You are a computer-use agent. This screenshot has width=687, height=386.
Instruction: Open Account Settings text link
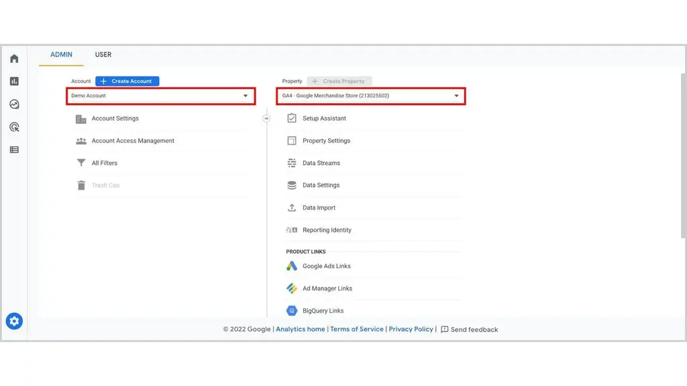pyautogui.click(x=115, y=119)
